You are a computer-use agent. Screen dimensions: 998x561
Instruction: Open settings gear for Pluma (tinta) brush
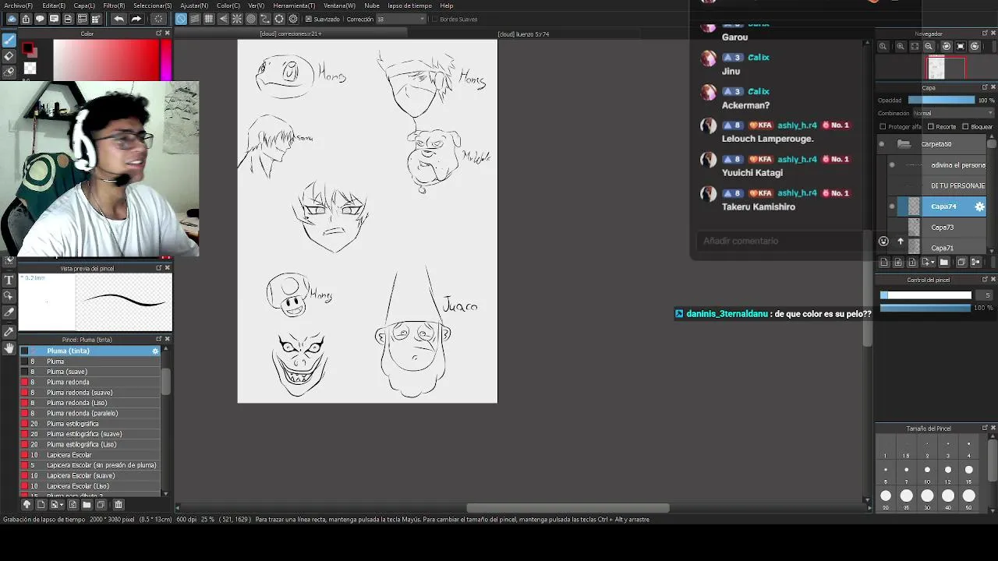tap(155, 351)
